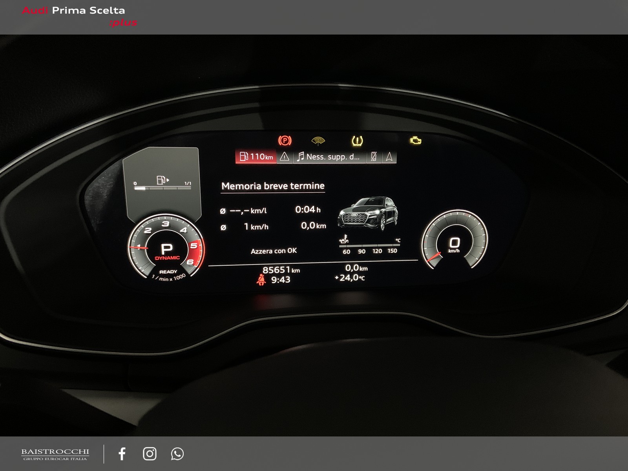This screenshot has height=471, width=628.
Task: Open the Instagram icon in the footer
Action: [150, 454]
